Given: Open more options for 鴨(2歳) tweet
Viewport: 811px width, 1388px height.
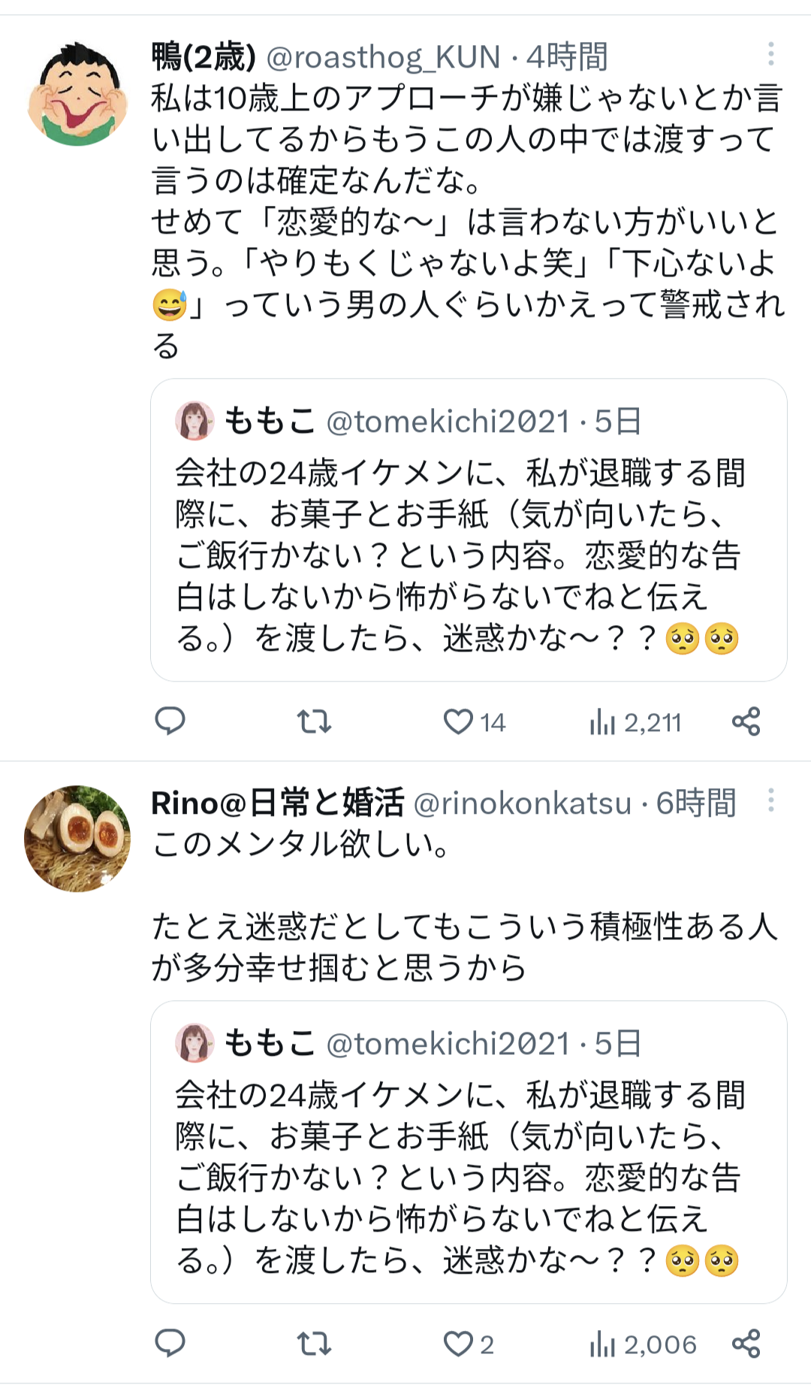Looking at the screenshot, I should (770, 54).
